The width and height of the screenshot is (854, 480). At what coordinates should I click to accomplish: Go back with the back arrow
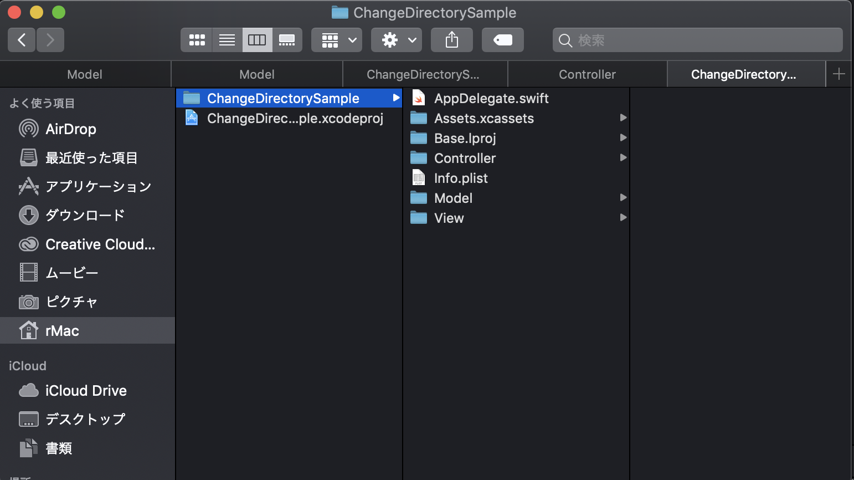[22, 40]
